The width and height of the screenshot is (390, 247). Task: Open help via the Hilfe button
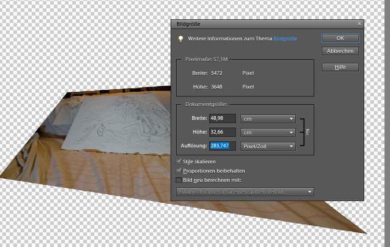340,67
